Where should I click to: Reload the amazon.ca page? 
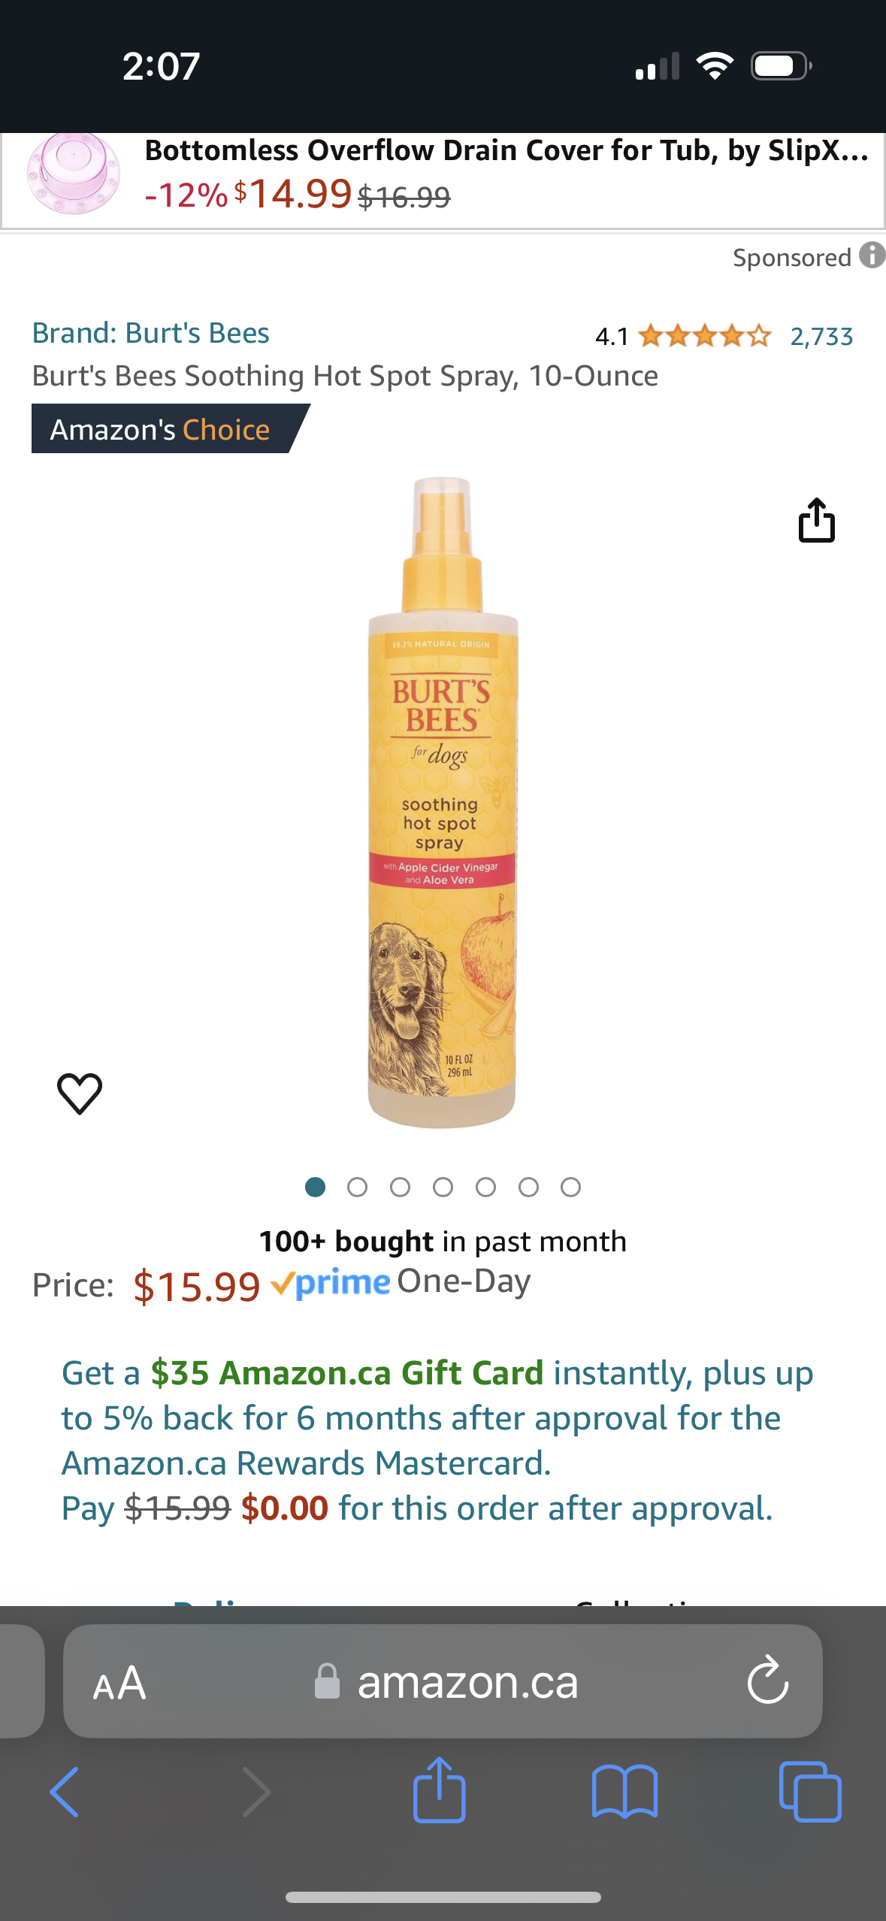(768, 1680)
